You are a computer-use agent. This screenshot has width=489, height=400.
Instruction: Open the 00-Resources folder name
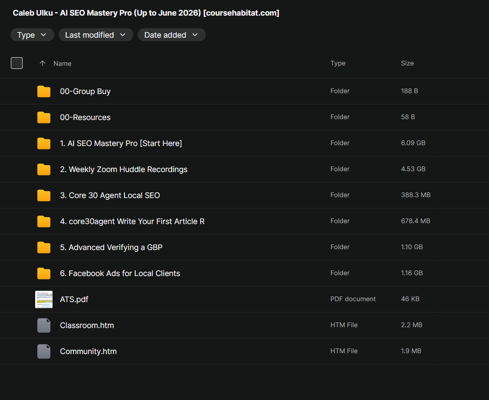(85, 117)
